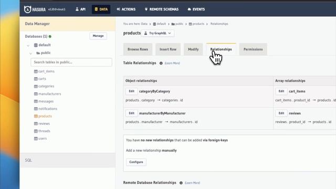Image resolution: width=336 pixels, height=189 pixels.
Task: Open the threads table
Action: point(42,131)
